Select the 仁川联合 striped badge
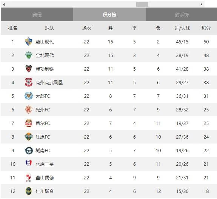This screenshot has width=217, height=199. tap(29, 191)
